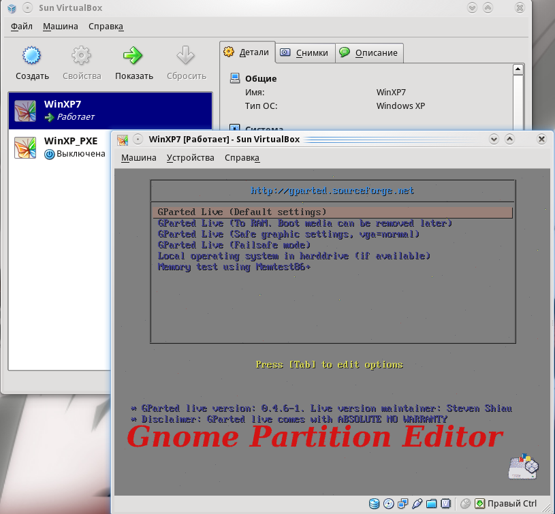The image size is (555, 514).
Task: Open the Машина menu in WinXP7 window
Action: [139, 158]
